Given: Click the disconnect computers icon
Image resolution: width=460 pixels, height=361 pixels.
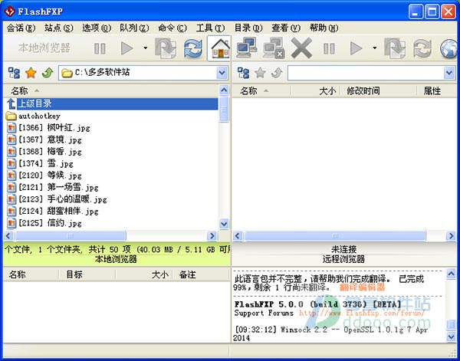Looking at the screenshot, I should [274, 48].
